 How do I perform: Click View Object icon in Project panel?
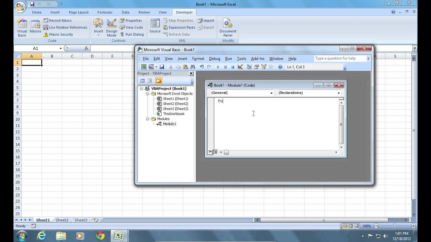click(x=150, y=81)
